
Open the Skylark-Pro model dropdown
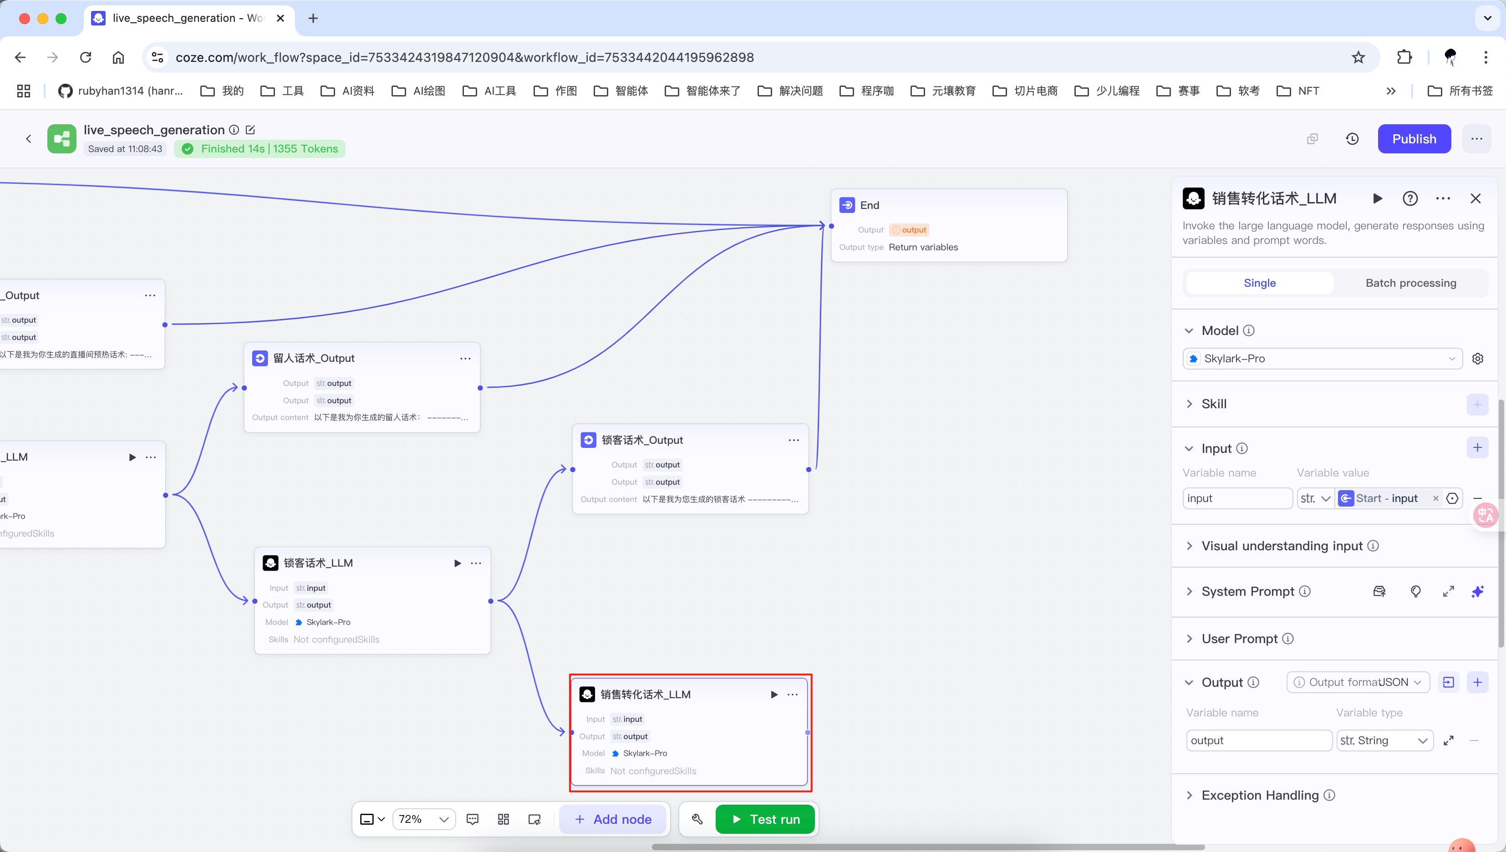[1322, 359]
